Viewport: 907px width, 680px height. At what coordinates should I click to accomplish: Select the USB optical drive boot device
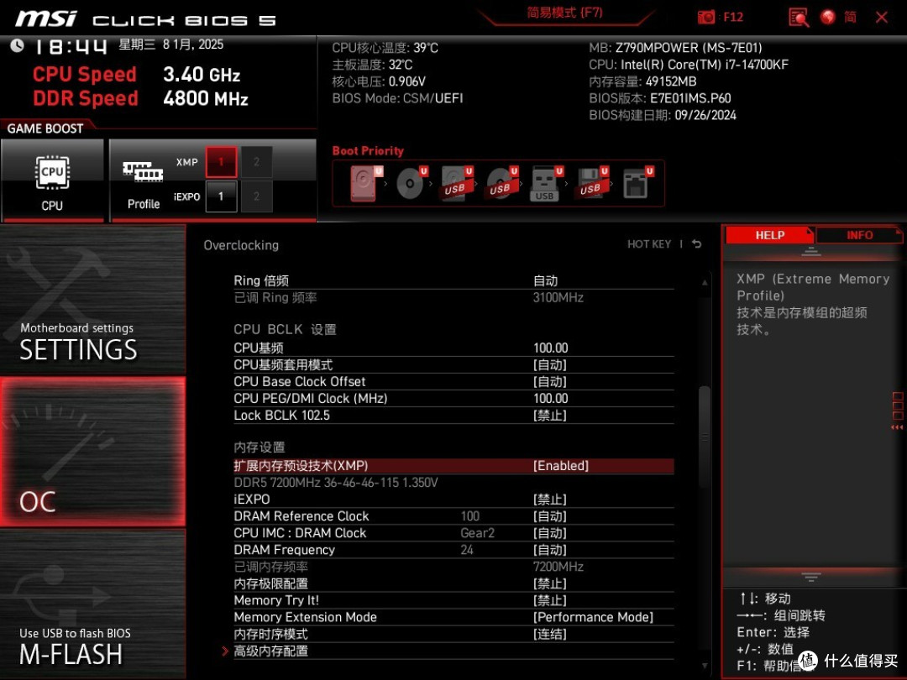(502, 183)
